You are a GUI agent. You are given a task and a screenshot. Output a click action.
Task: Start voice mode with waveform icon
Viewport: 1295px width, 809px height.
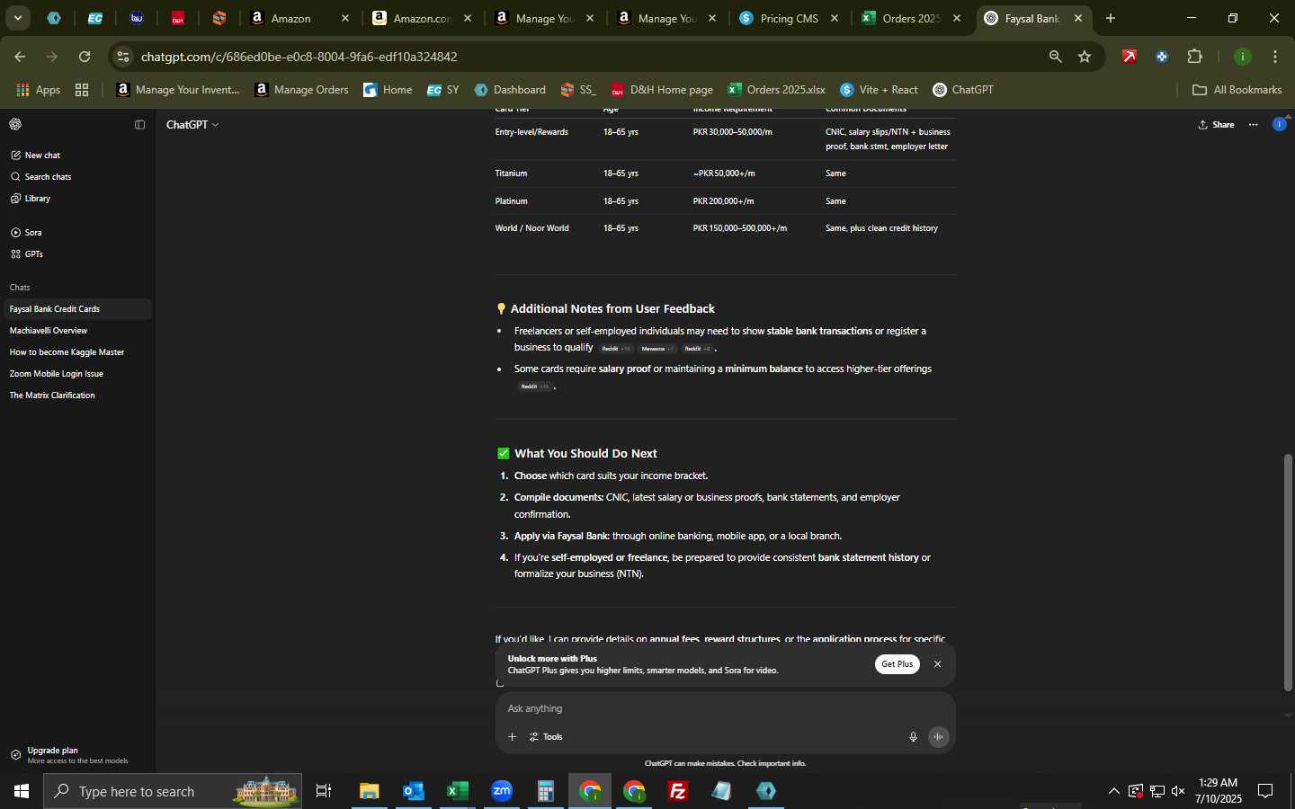pos(938,737)
